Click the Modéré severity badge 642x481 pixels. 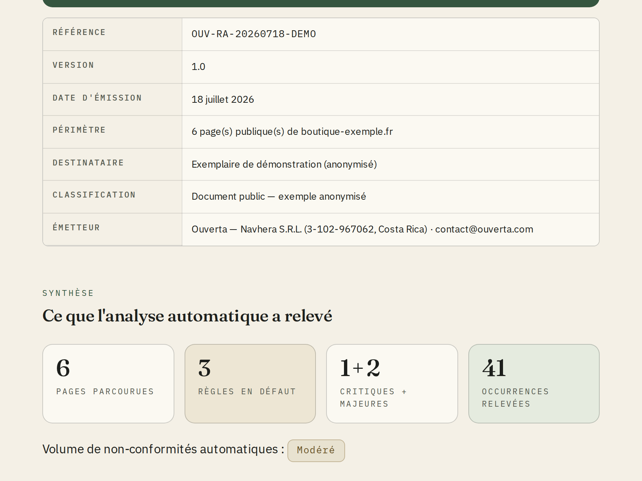point(316,450)
